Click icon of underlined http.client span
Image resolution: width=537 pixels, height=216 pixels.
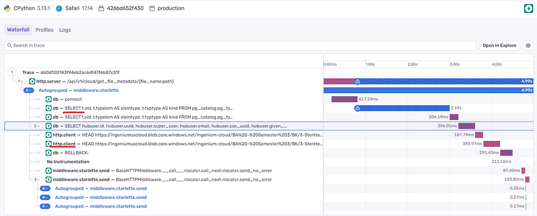tap(49, 144)
